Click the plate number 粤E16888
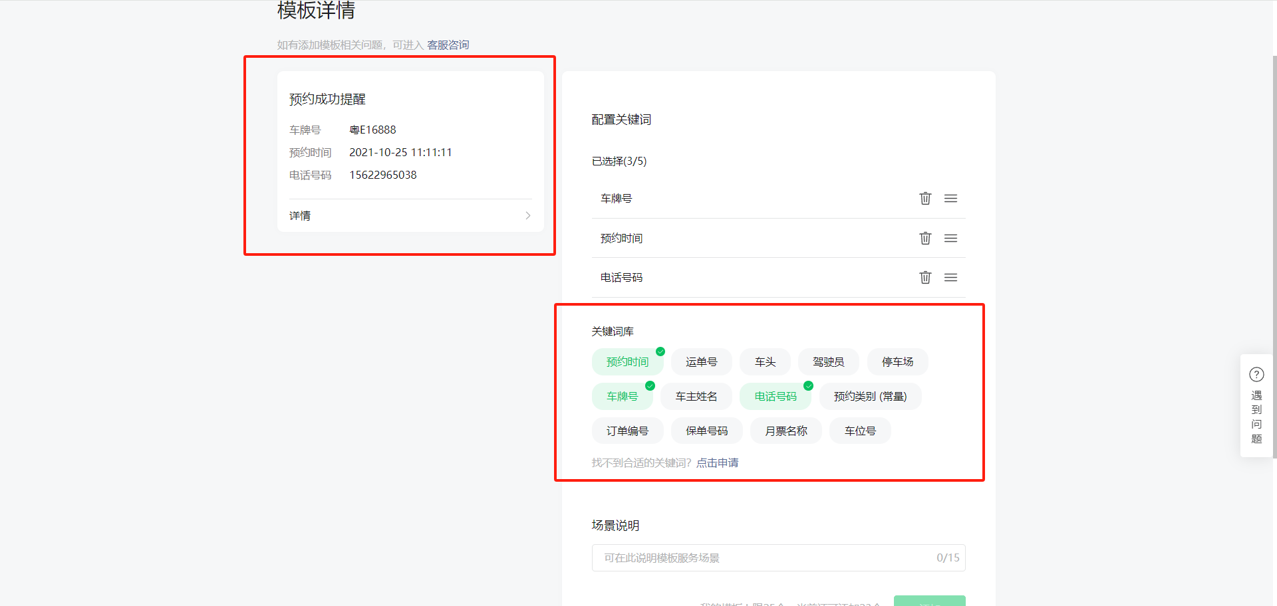 372,130
